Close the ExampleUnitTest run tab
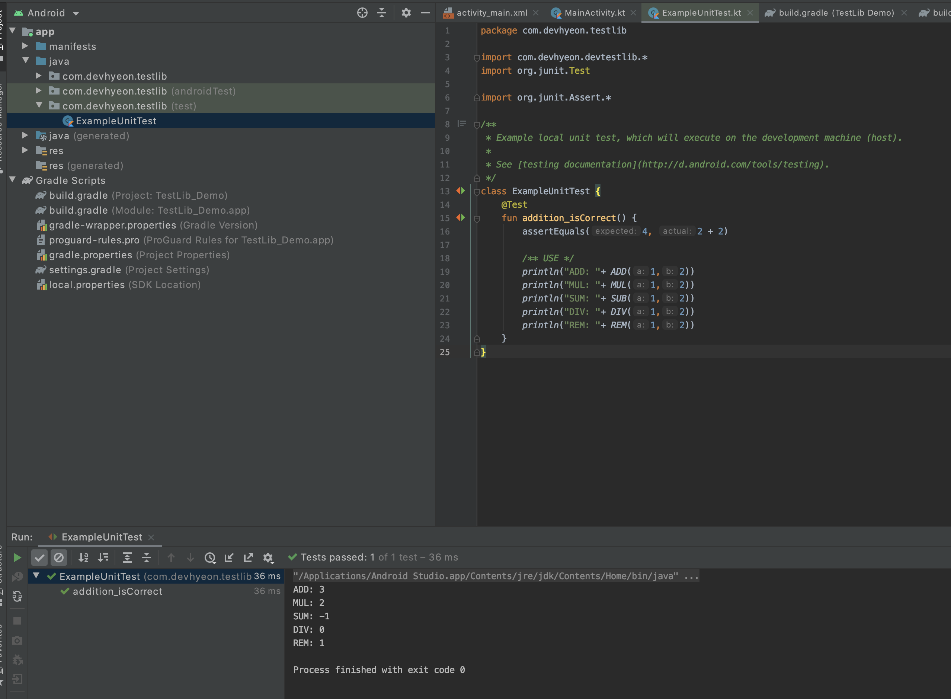951x699 pixels. 151,537
